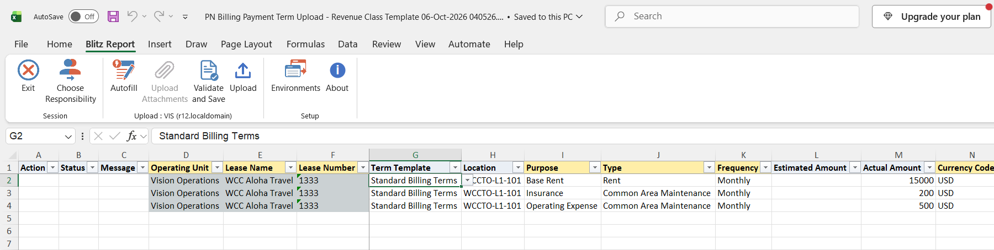Select cell with Base Rent
This screenshot has width=994, height=250.
coord(563,181)
